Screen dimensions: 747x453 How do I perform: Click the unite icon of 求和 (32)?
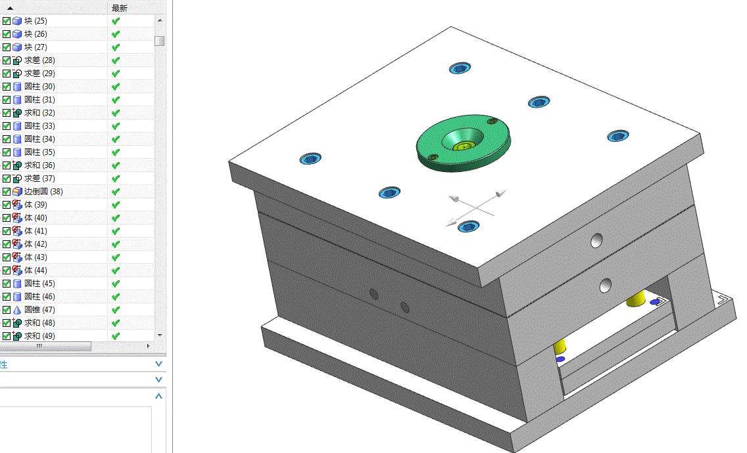click(17, 113)
